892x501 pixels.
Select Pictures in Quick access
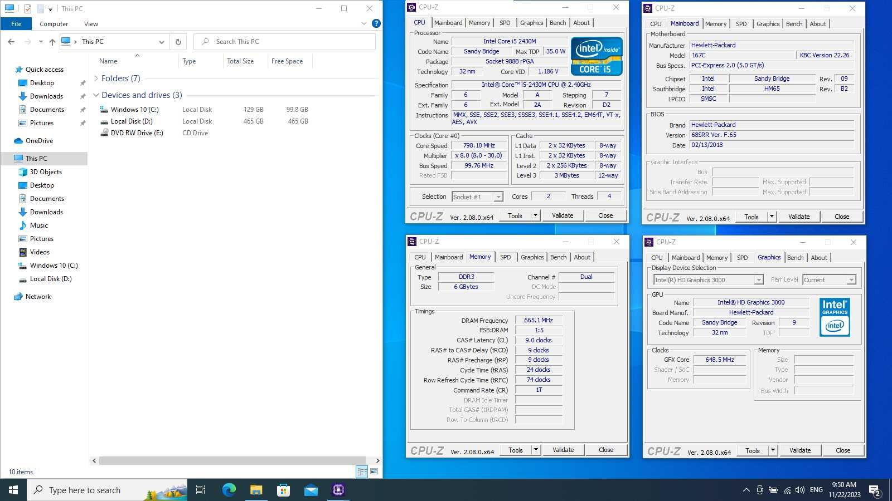click(x=42, y=123)
